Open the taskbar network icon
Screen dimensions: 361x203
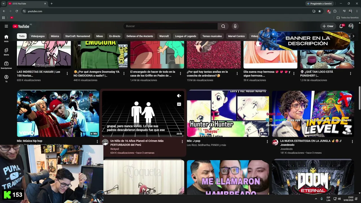(x=335, y=199)
